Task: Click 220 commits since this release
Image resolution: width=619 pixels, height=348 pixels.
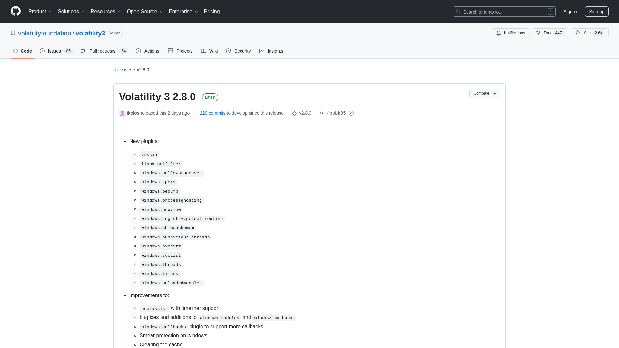Action: (212, 113)
